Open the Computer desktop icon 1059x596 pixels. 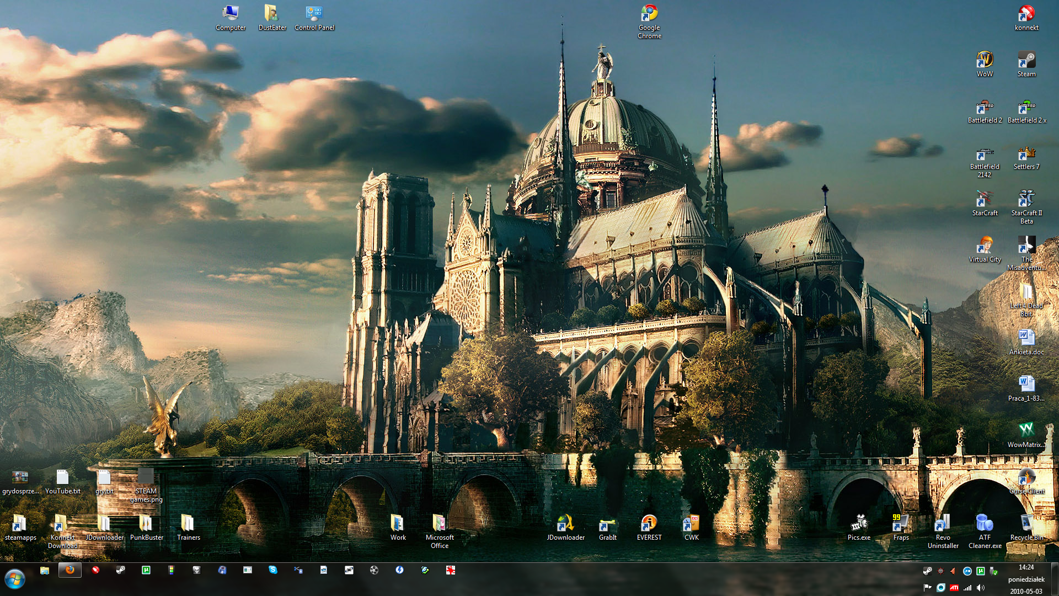point(231,18)
